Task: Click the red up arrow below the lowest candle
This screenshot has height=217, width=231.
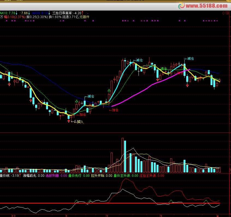Action: (69, 121)
